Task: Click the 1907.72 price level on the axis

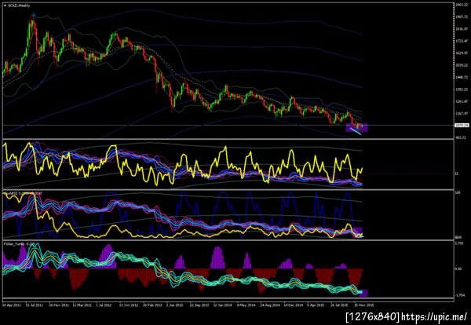Action: click(462, 16)
